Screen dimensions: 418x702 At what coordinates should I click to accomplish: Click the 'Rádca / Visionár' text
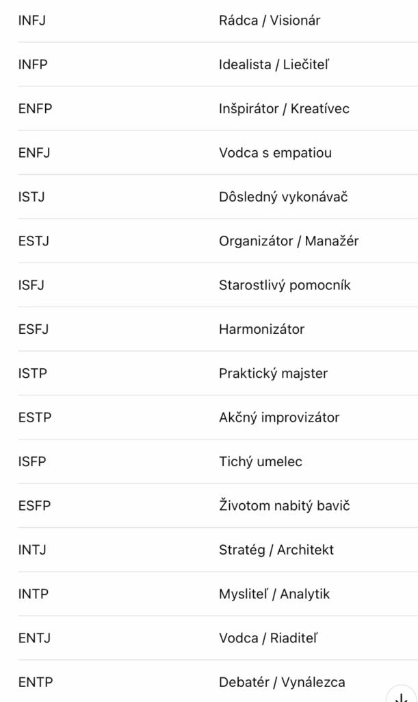270,21
